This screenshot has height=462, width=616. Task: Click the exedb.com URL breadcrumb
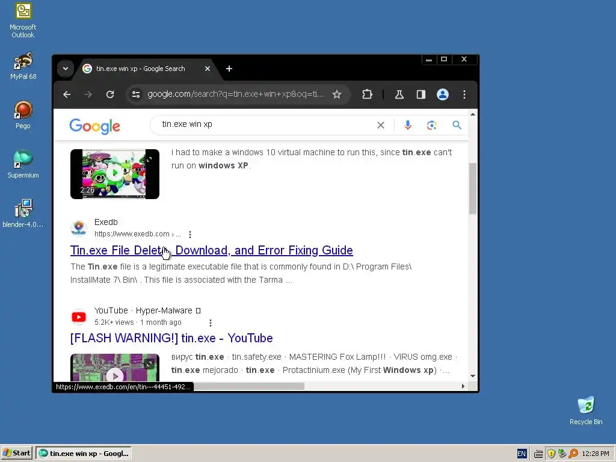tap(137, 234)
